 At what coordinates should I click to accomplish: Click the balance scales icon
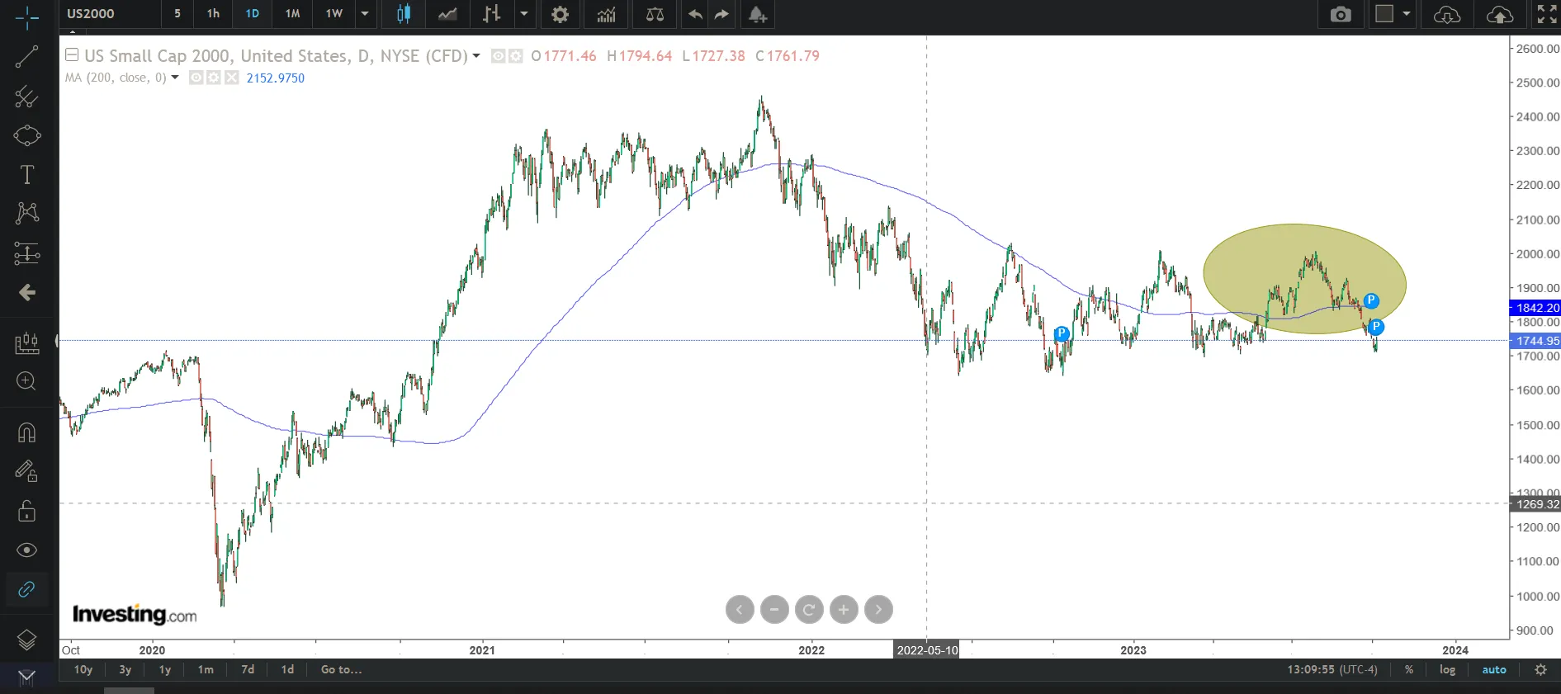[x=655, y=14]
